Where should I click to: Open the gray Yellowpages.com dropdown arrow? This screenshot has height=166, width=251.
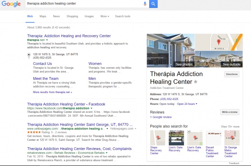pyautogui.click(x=135, y=129)
